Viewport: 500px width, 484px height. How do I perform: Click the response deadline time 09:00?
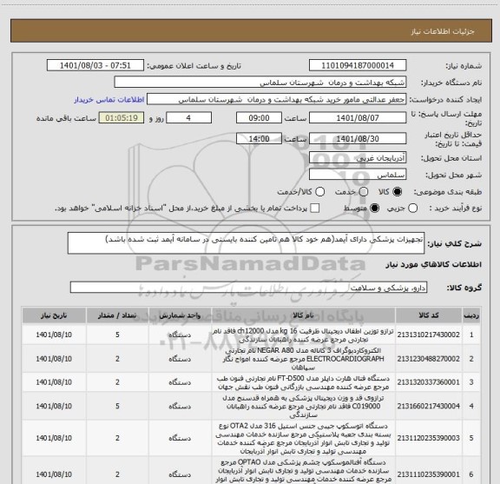(259, 118)
